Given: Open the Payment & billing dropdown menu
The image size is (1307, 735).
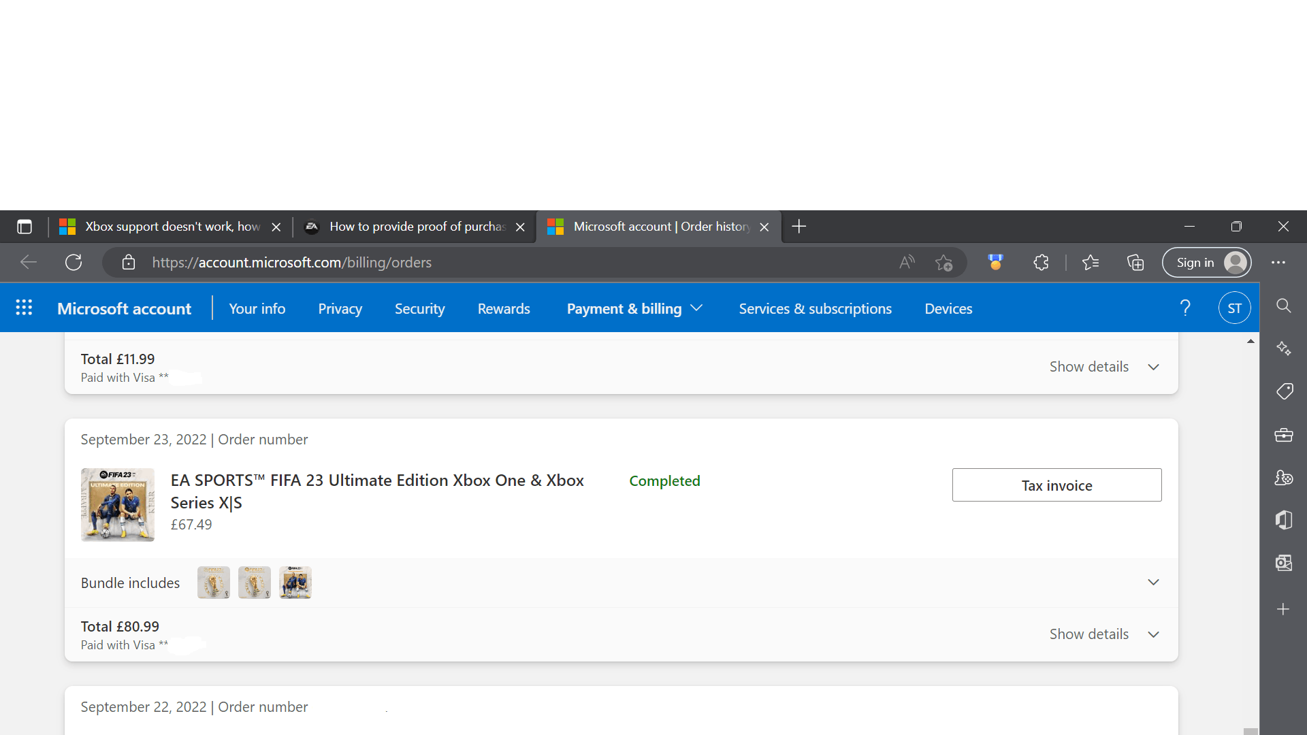Looking at the screenshot, I should point(633,308).
